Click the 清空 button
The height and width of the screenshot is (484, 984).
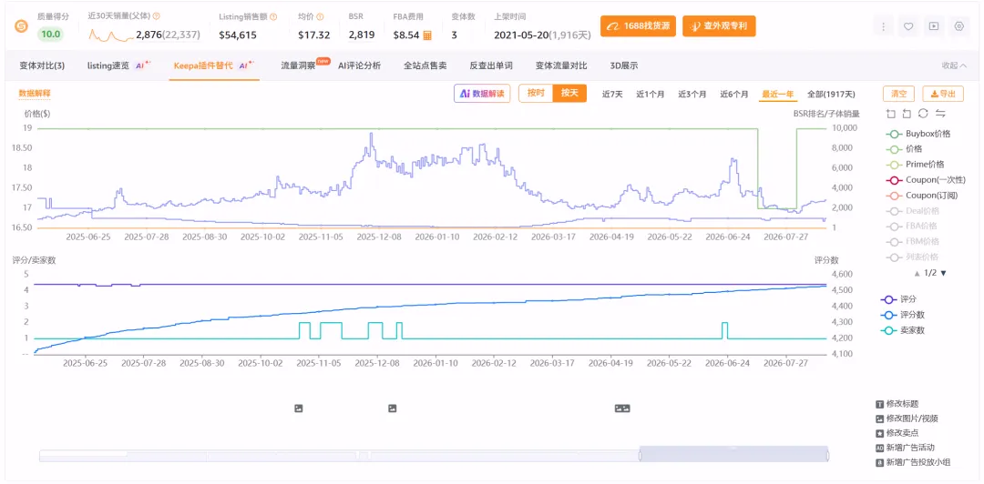(899, 94)
